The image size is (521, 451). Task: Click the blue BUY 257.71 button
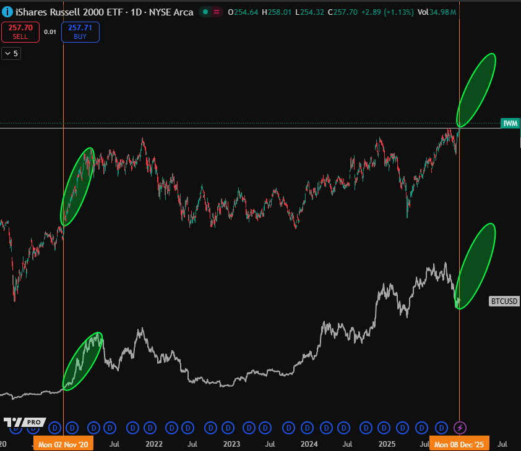click(x=80, y=32)
